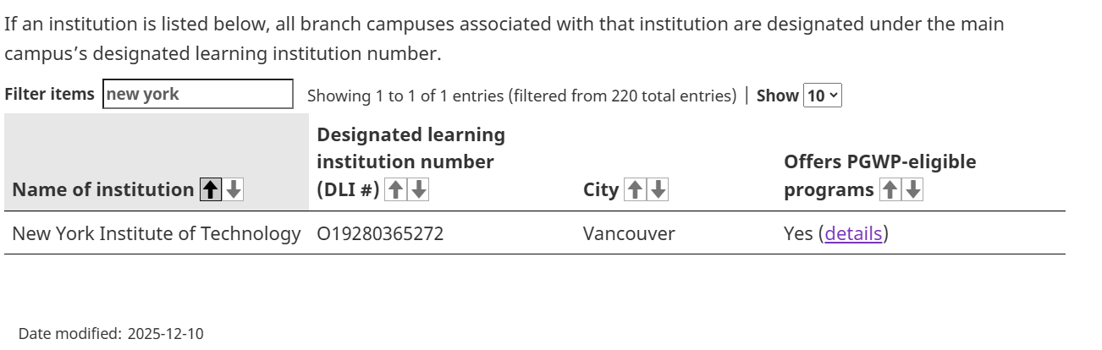Open the Show entries dropdown

tap(823, 96)
